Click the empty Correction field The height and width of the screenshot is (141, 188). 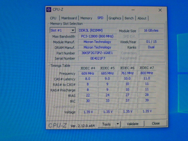tap(152, 53)
